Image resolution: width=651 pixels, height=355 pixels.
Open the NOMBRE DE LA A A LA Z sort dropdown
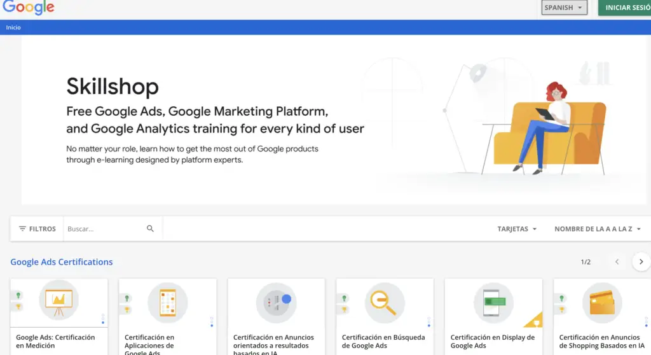(x=598, y=228)
